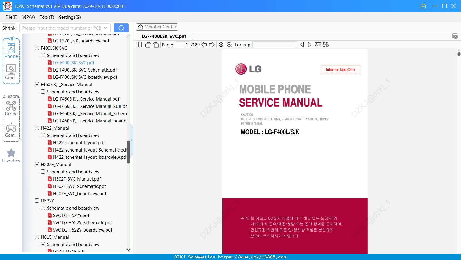
Task: Open the Drone category
Action: tap(11, 108)
